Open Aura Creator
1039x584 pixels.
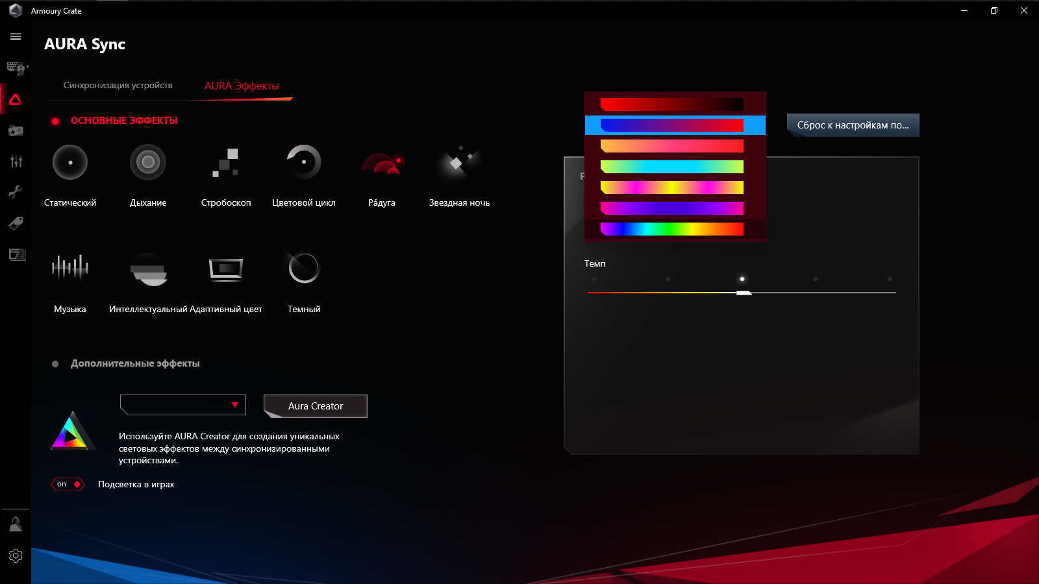(316, 406)
